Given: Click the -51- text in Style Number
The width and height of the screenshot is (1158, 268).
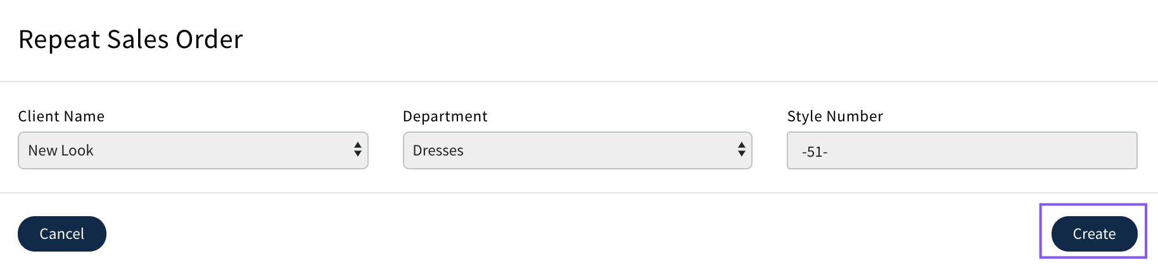Looking at the screenshot, I should pyautogui.click(x=815, y=152).
